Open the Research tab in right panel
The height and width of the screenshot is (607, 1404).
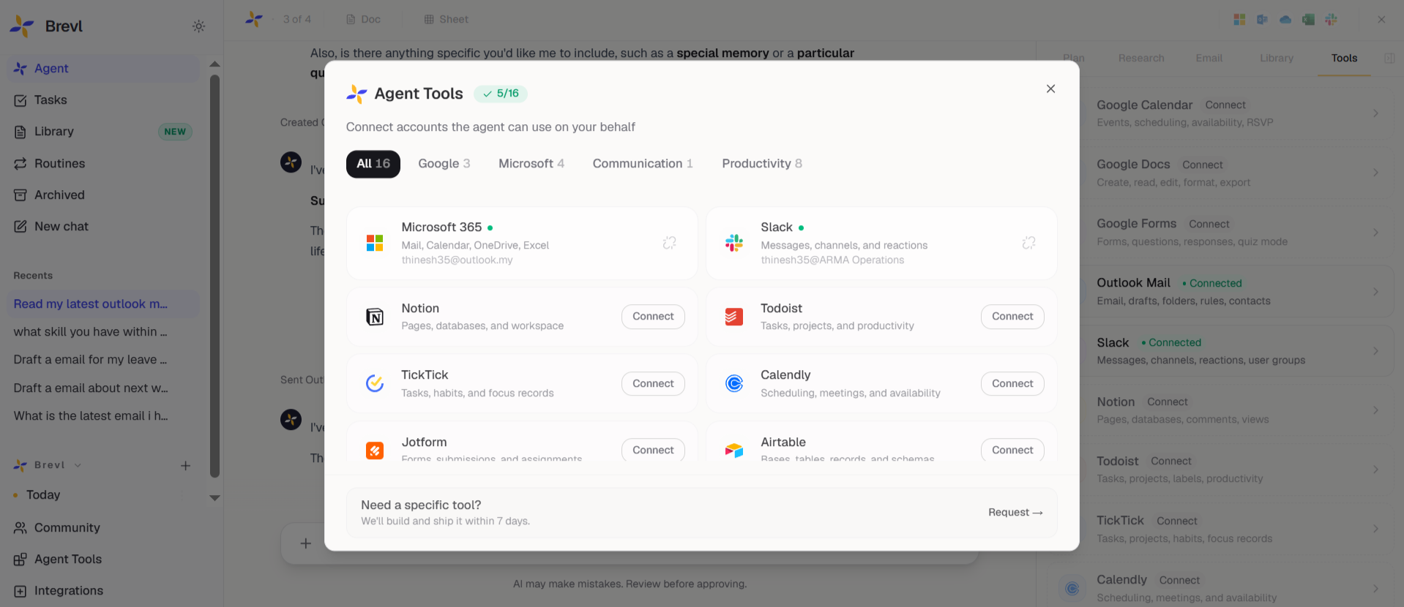1141,58
